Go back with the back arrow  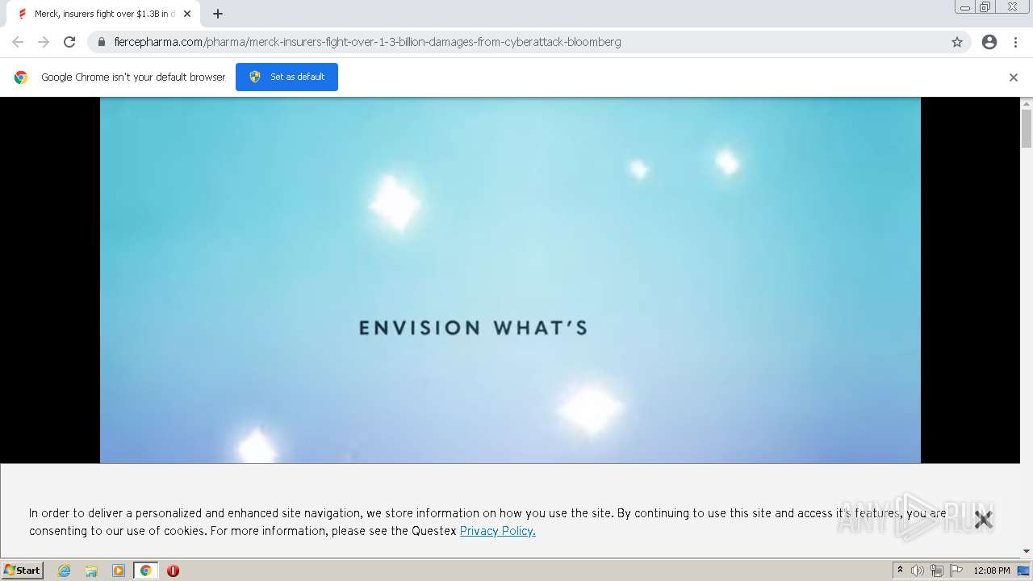(18, 42)
